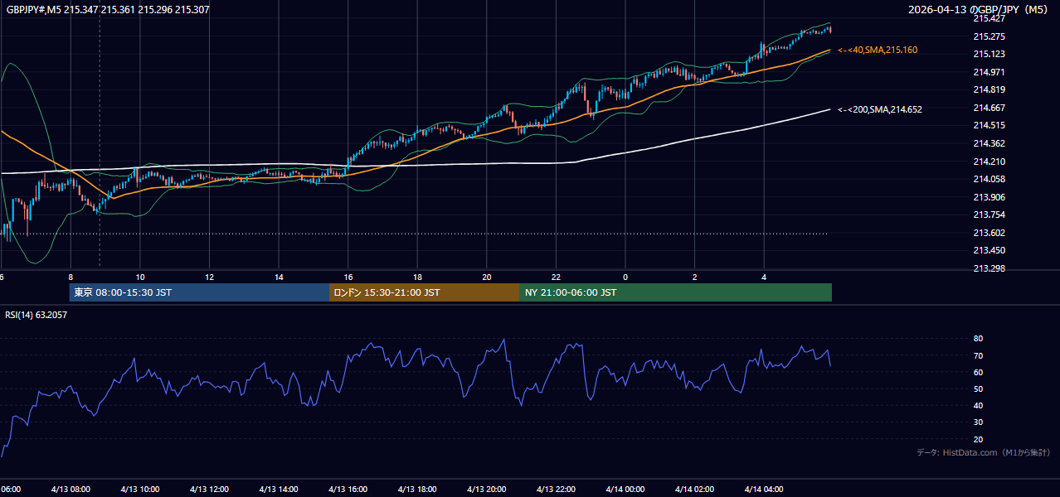
Task: Select the 40 SMA label 215.160
Action: coord(878,51)
